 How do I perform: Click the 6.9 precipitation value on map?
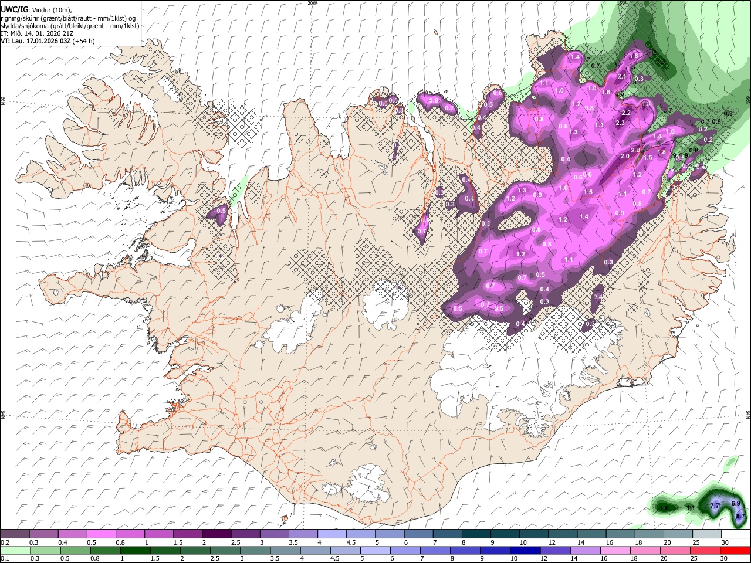click(736, 503)
